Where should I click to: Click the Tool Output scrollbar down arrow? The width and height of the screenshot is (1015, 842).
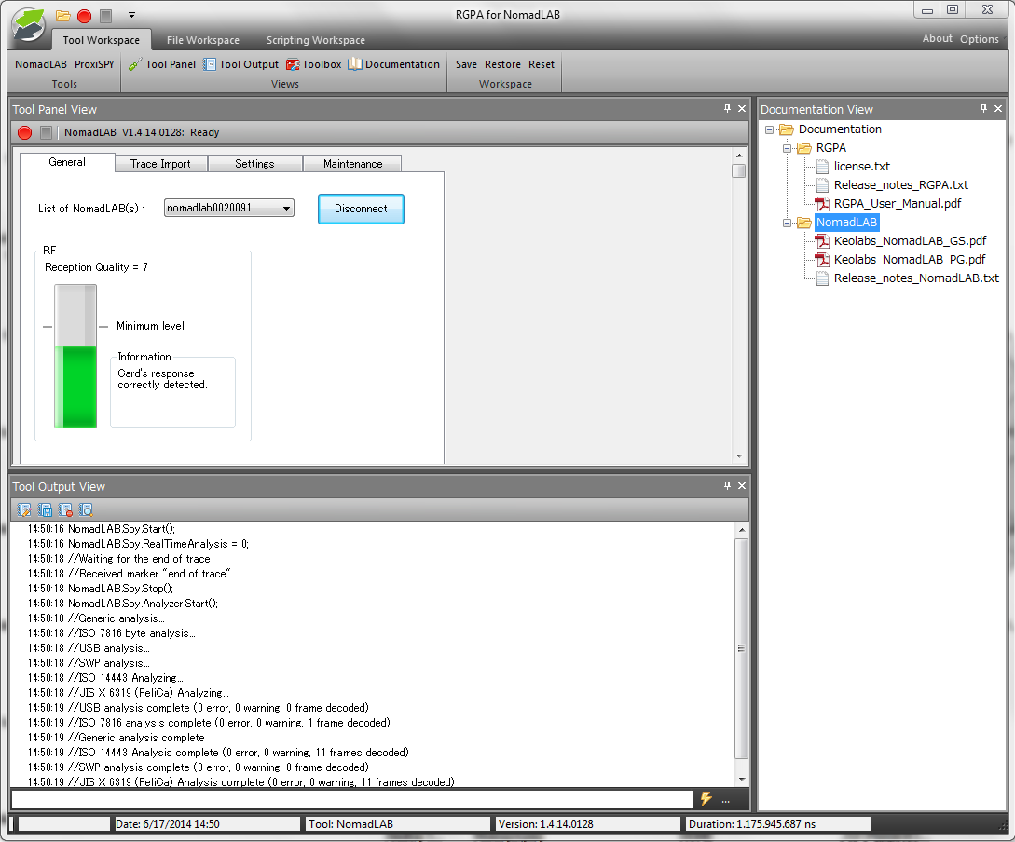coord(741,780)
